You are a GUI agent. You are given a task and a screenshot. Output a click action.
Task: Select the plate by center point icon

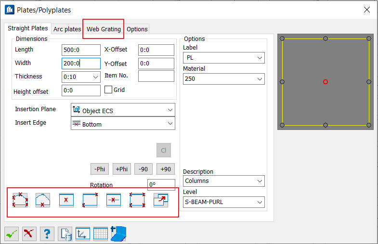pyautogui.click(x=66, y=200)
